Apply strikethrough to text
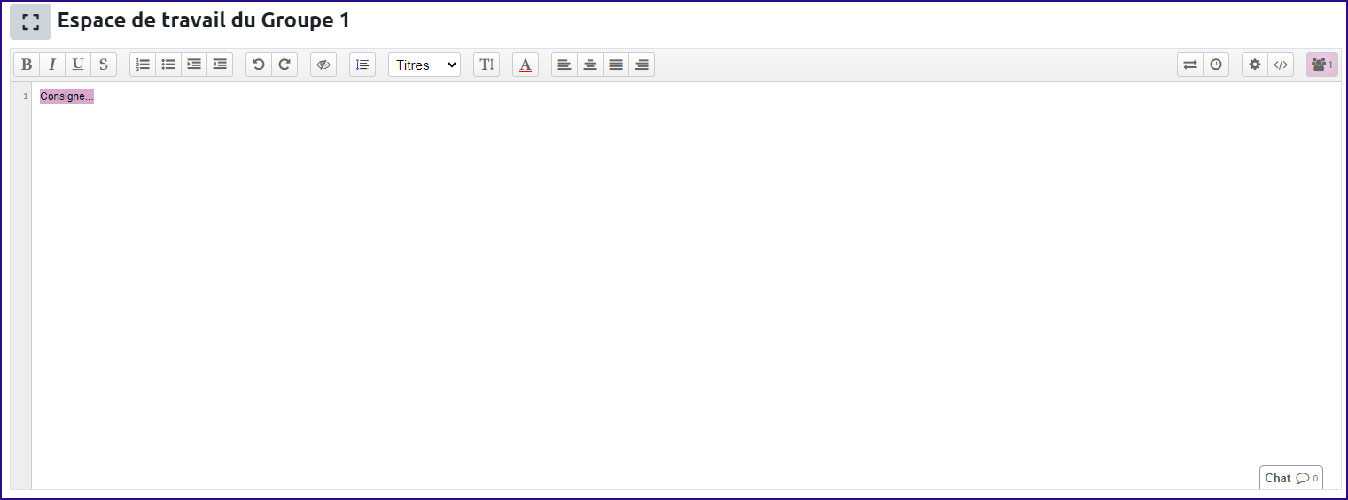Image resolution: width=1348 pixels, height=500 pixels. tap(104, 65)
